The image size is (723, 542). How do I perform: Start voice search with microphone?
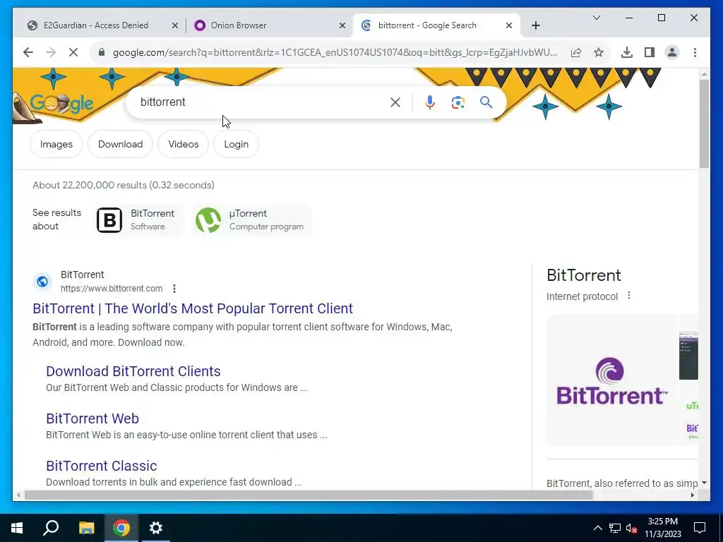[x=430, y=102]
